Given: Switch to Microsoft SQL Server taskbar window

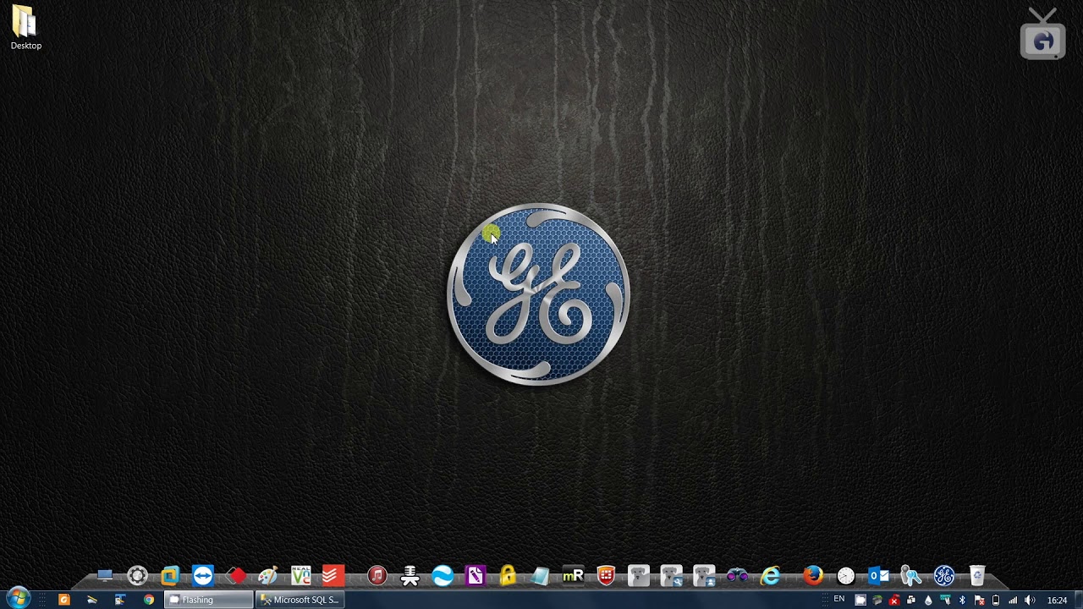Looking at the screenshot, I should 300,600.
